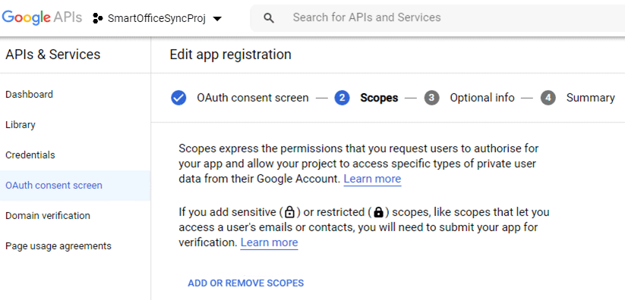Screen dimensions: 625x300
Task: Go back to OAuth consent screen step
Action: tap(253, 98)
